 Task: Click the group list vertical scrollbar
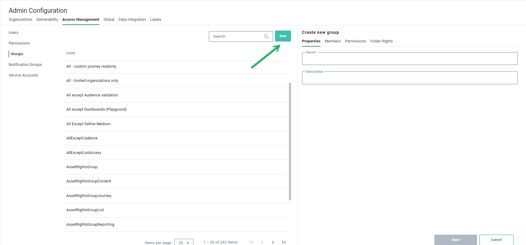tap(290, 141)
